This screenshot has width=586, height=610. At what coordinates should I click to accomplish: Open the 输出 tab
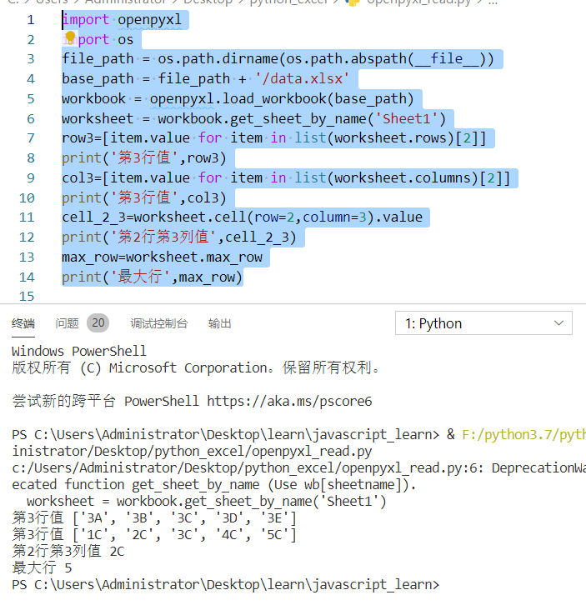pos(220,323)
